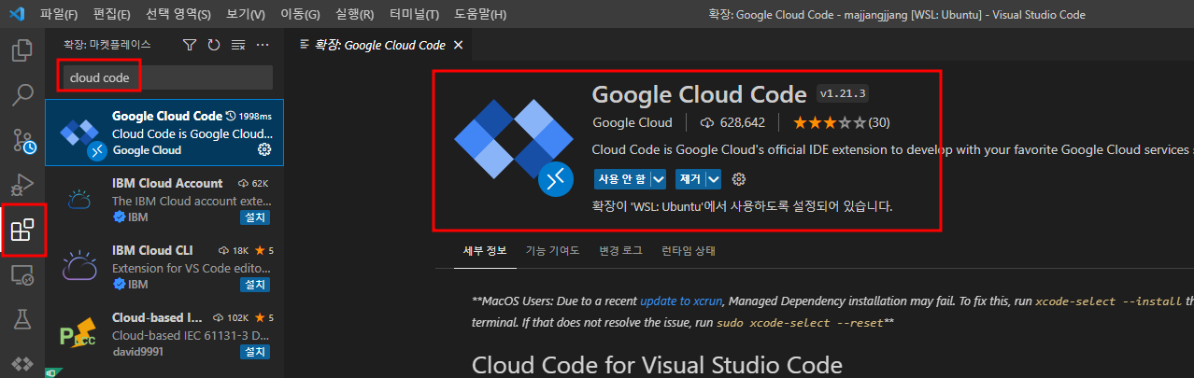Click the VS Code logo icon
This screenshot has width=1194, height=378.
click(x=15, y=14)
